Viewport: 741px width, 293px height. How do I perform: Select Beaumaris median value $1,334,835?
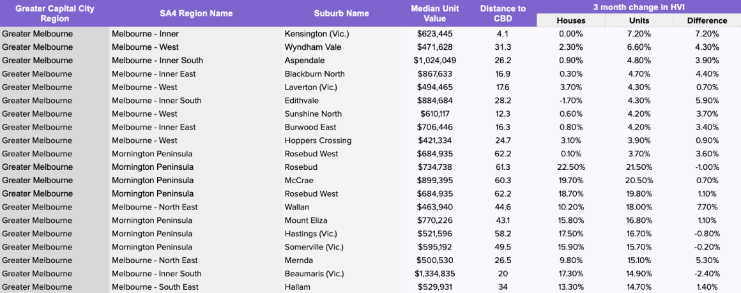434,274
